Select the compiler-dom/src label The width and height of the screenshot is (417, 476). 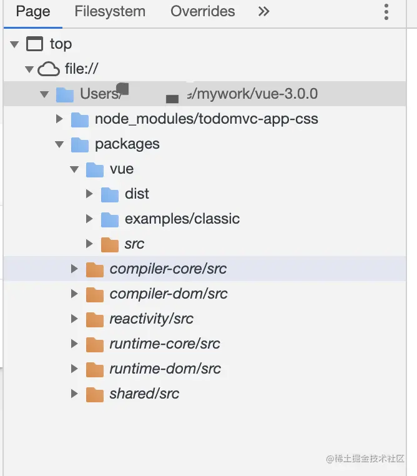pyautogui.click(x=169, y=294)
